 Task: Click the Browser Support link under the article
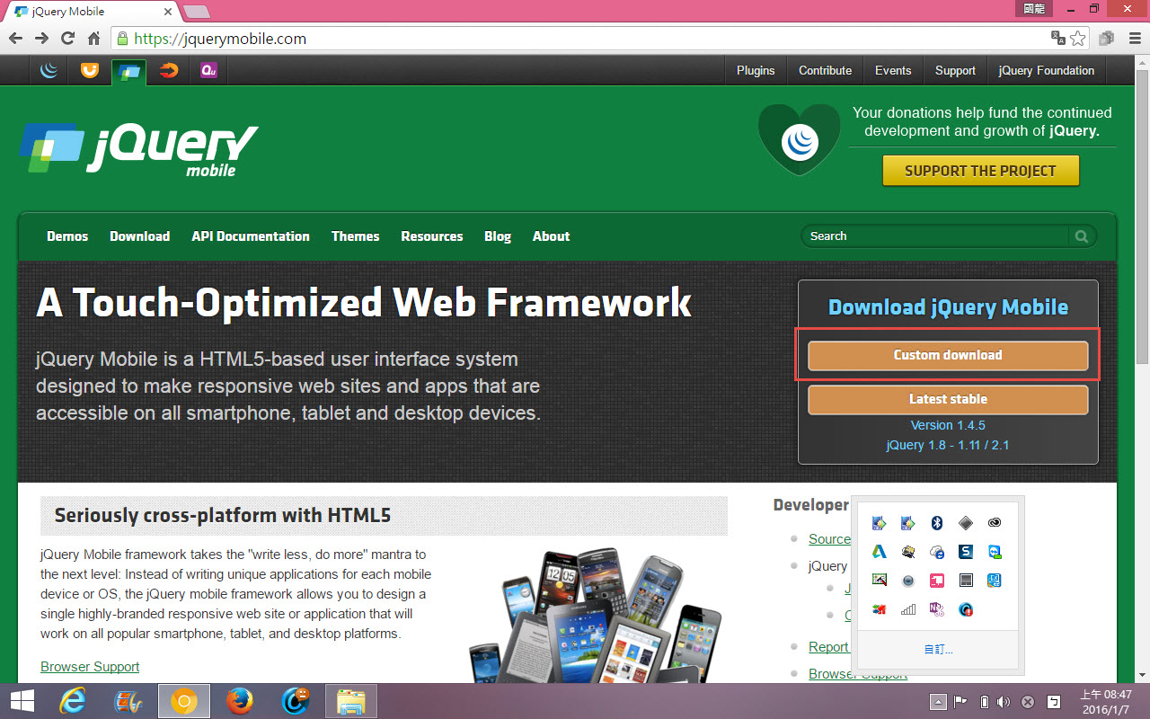point(90,667)
